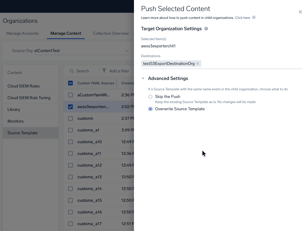This screenshot has height=231, width=308.
Task: Click the Add a filter funnel icon
Action: 104,71
